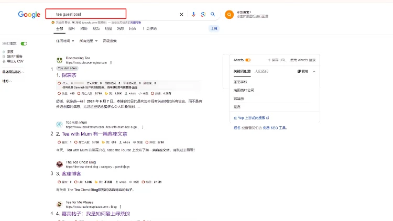
Task: Click the Semrush connect link under result 1
Action: click(135, 87)
